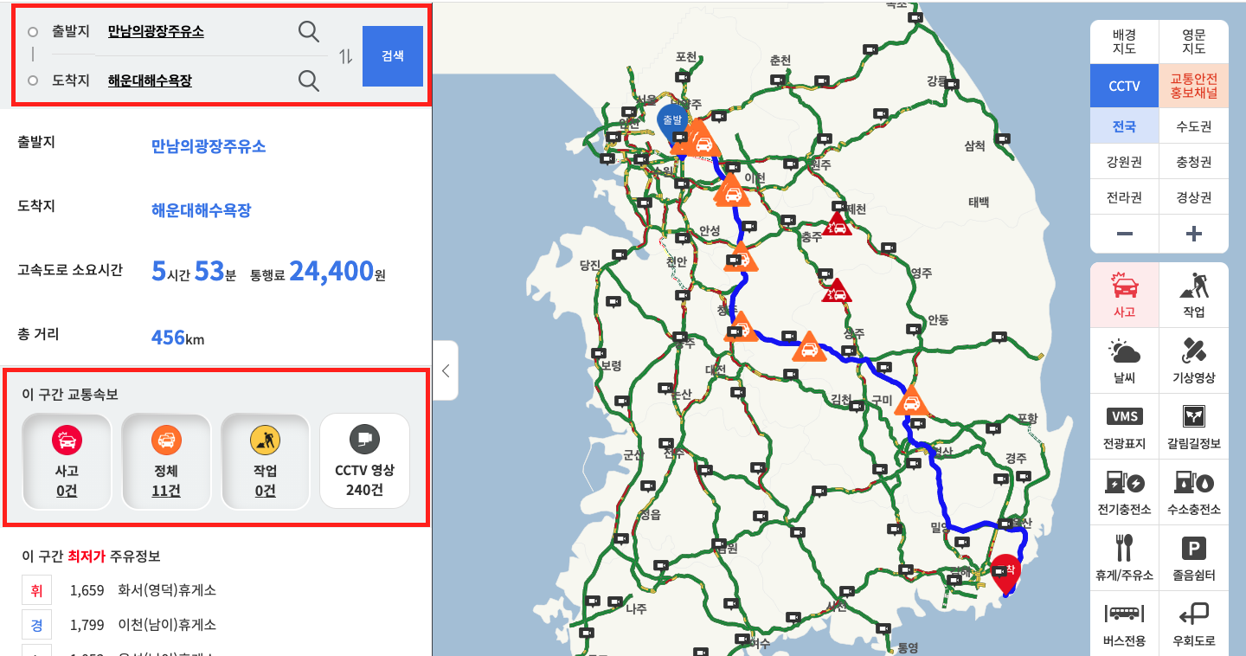The image size is (1246, 656).
Task: Click the 24,400원 toll amount
Action: (337, 271)
